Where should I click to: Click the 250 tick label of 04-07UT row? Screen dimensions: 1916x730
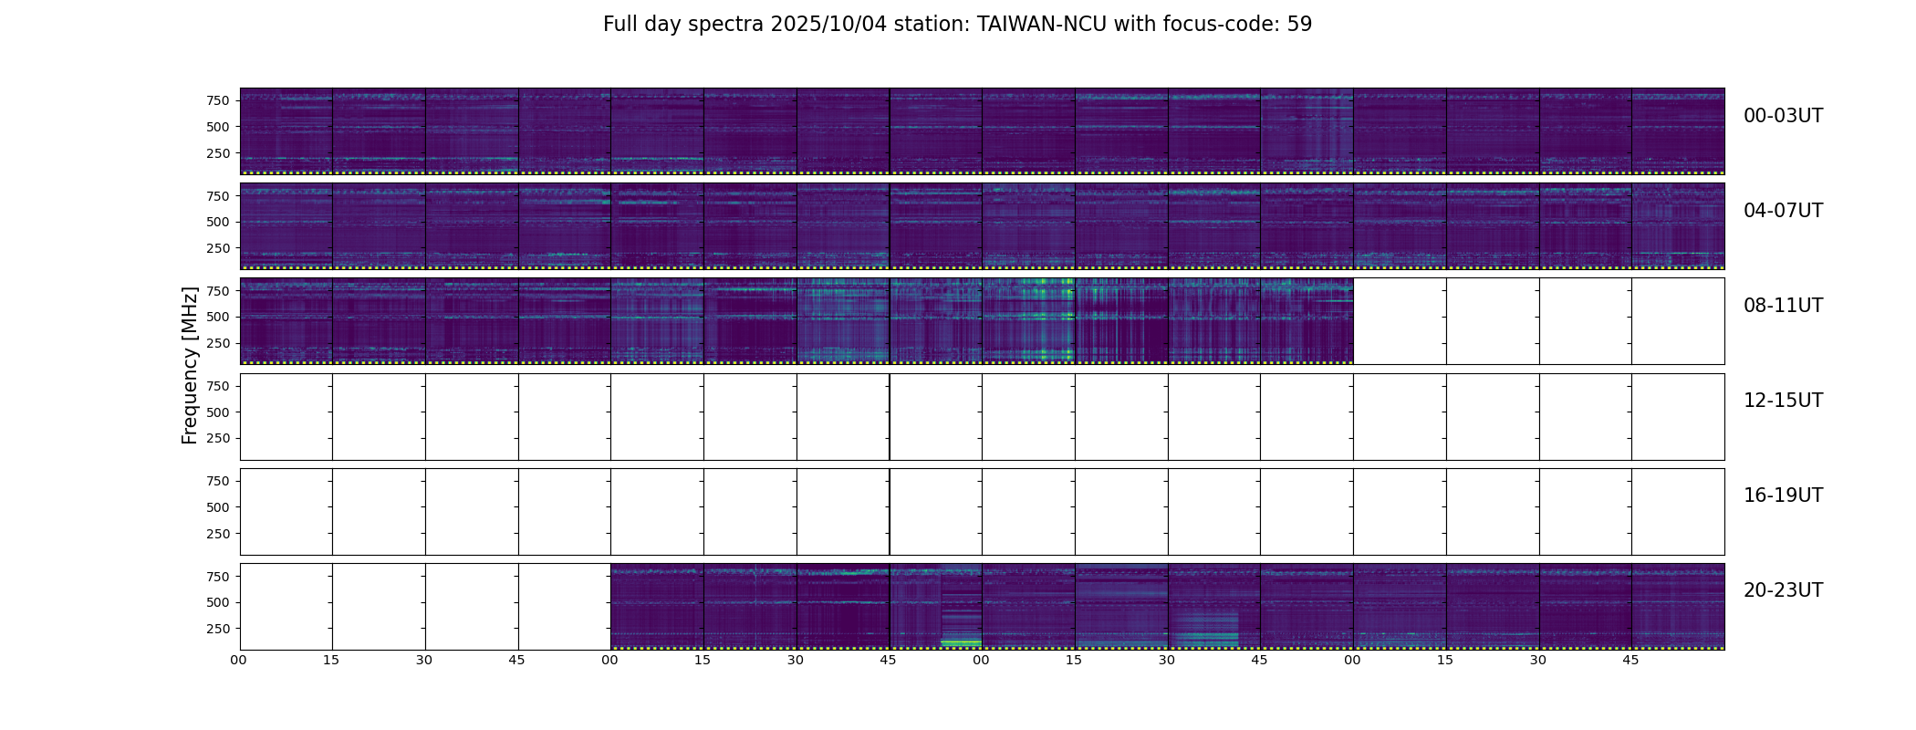[x=218, y=248]
